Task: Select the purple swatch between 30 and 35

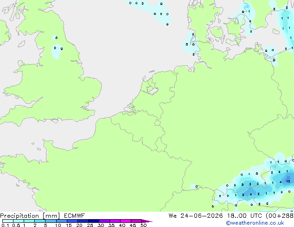Action: point(104,221)
